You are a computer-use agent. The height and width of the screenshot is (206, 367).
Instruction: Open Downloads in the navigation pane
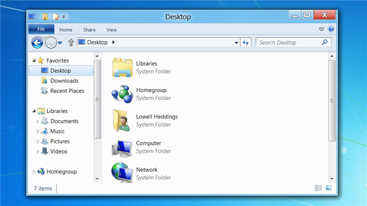[x=64, y=81]
